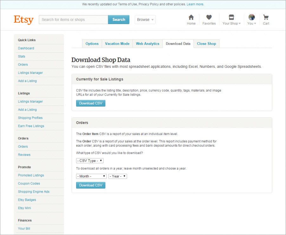Open the Cart icon

click(x=266, y=17)
